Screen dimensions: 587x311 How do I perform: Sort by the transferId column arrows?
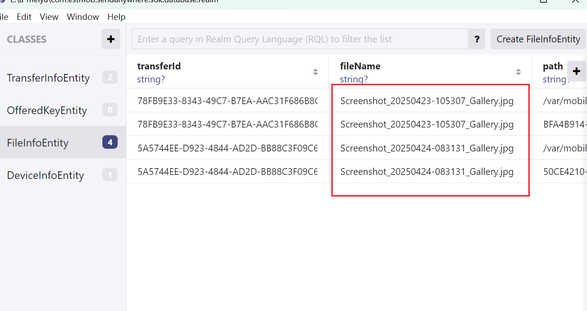(x=315, y=72)
